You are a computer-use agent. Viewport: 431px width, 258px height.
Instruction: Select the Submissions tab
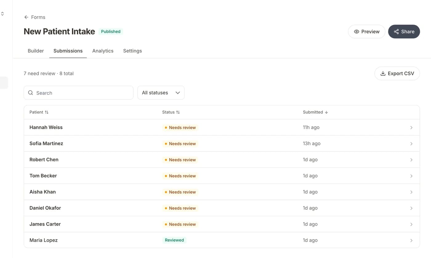pos(68,51)
